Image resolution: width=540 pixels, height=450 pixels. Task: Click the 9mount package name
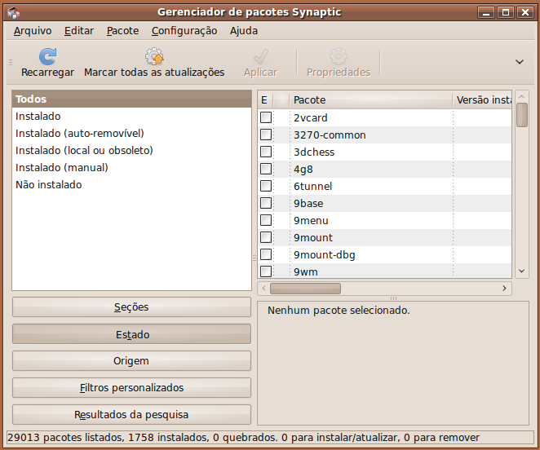313,238
